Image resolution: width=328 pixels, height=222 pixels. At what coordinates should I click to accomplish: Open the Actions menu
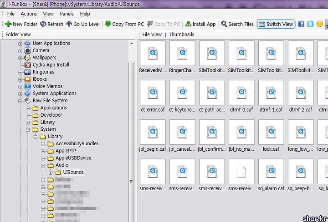coord(29,14)
